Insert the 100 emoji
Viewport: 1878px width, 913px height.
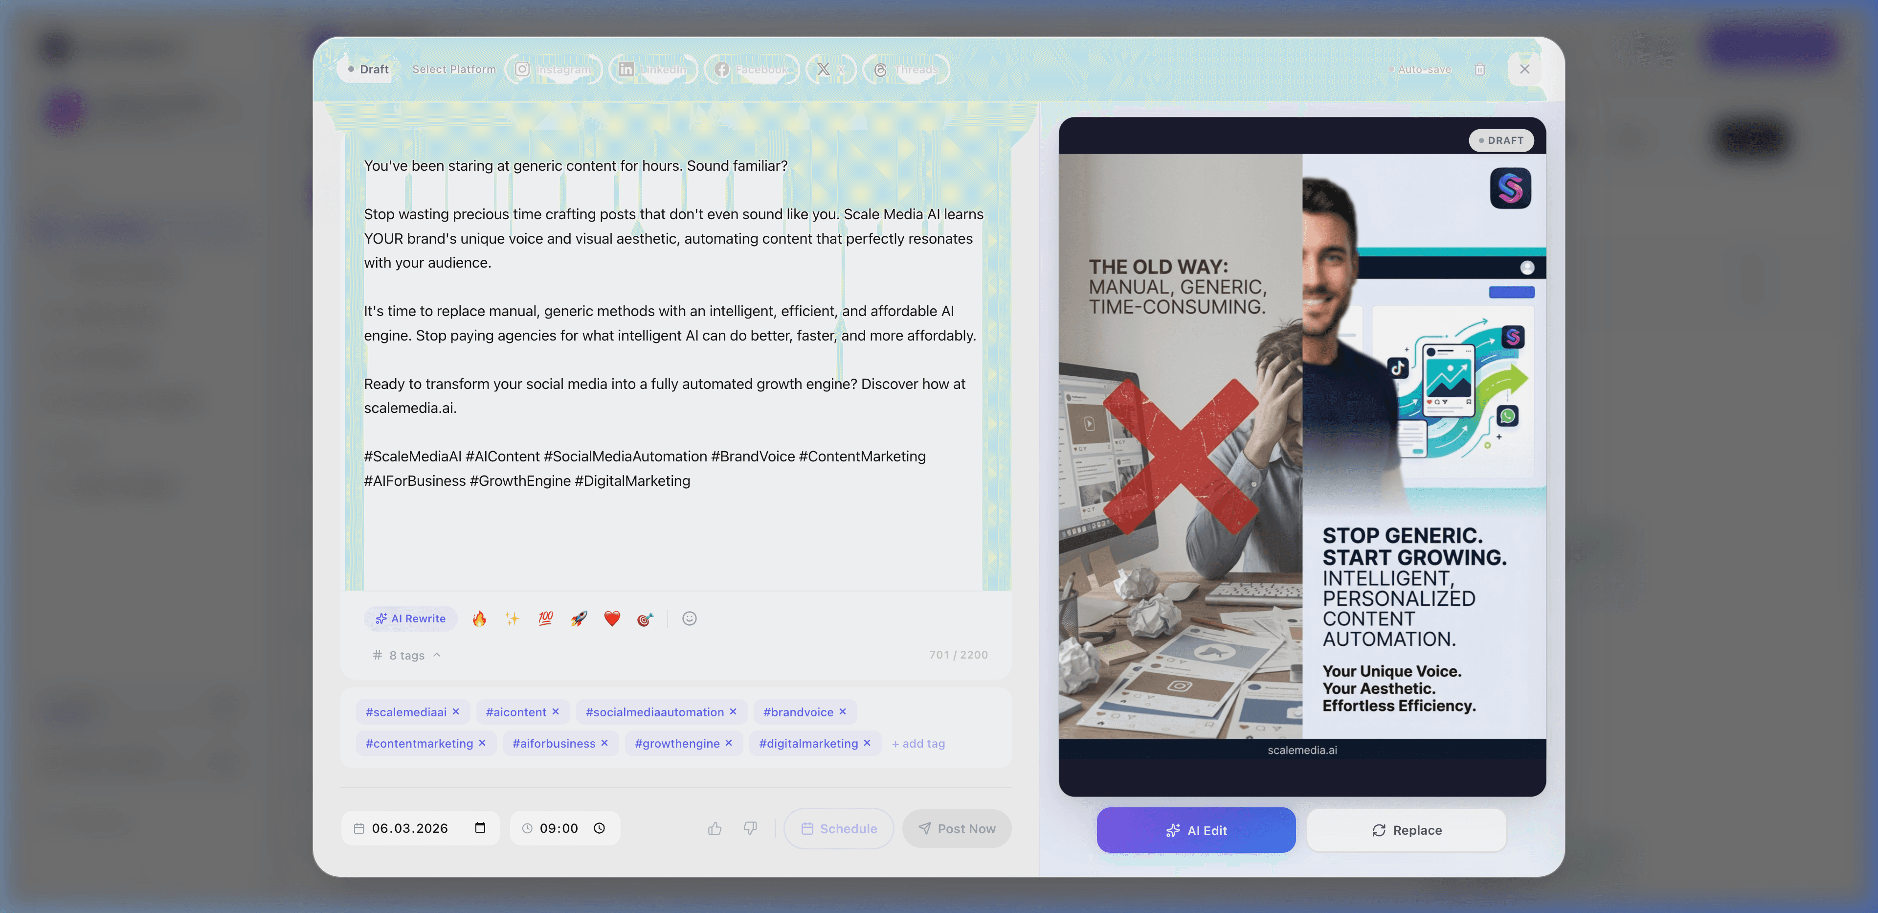coord(545,618)
